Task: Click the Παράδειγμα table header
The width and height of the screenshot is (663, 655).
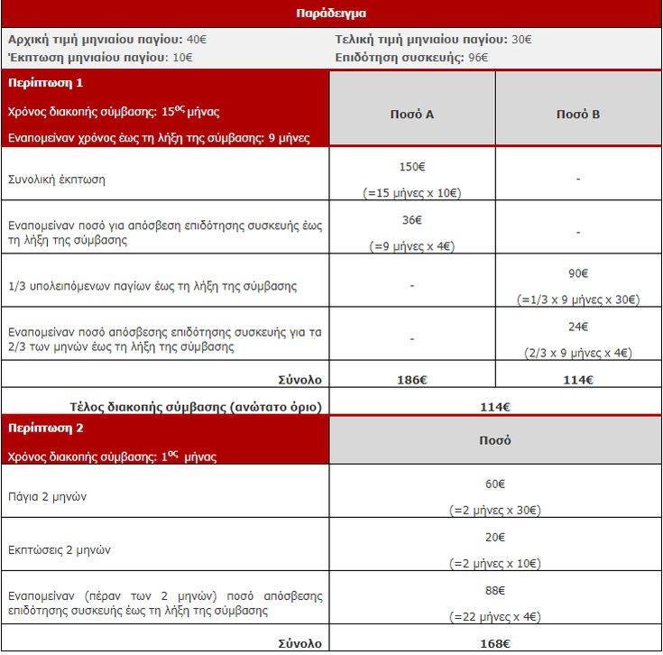Action: point(330,14)
